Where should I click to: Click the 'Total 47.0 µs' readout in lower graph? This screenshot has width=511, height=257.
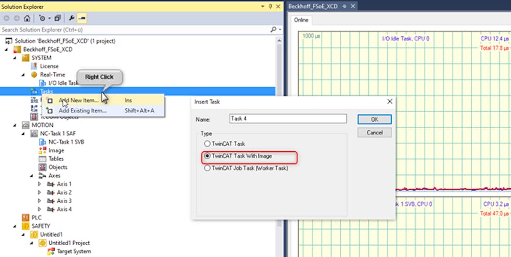coord(495,214)
